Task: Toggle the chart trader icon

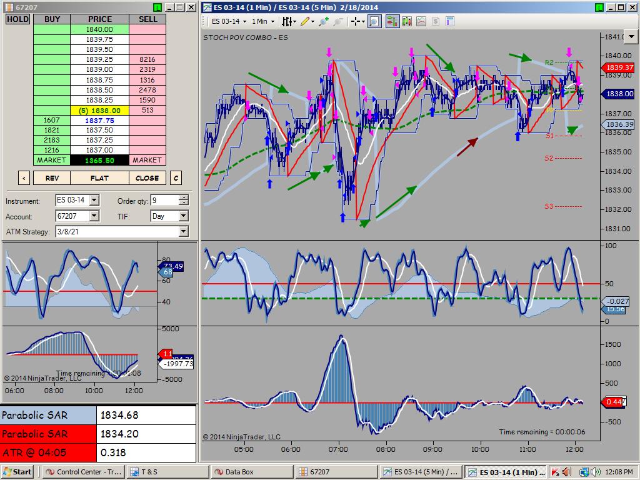Action: click(x=392, y=21)
